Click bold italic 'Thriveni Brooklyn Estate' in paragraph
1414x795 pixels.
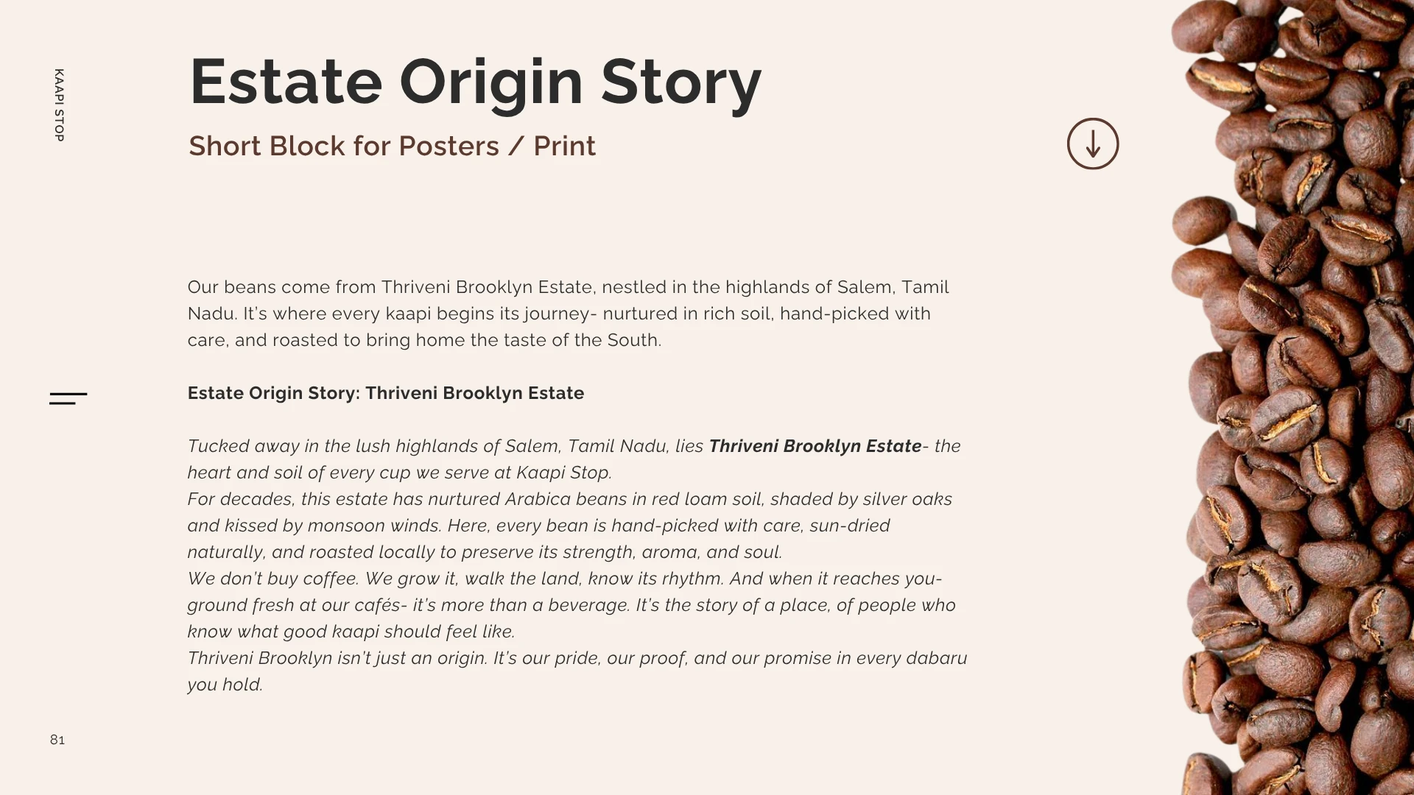[815, 446]
